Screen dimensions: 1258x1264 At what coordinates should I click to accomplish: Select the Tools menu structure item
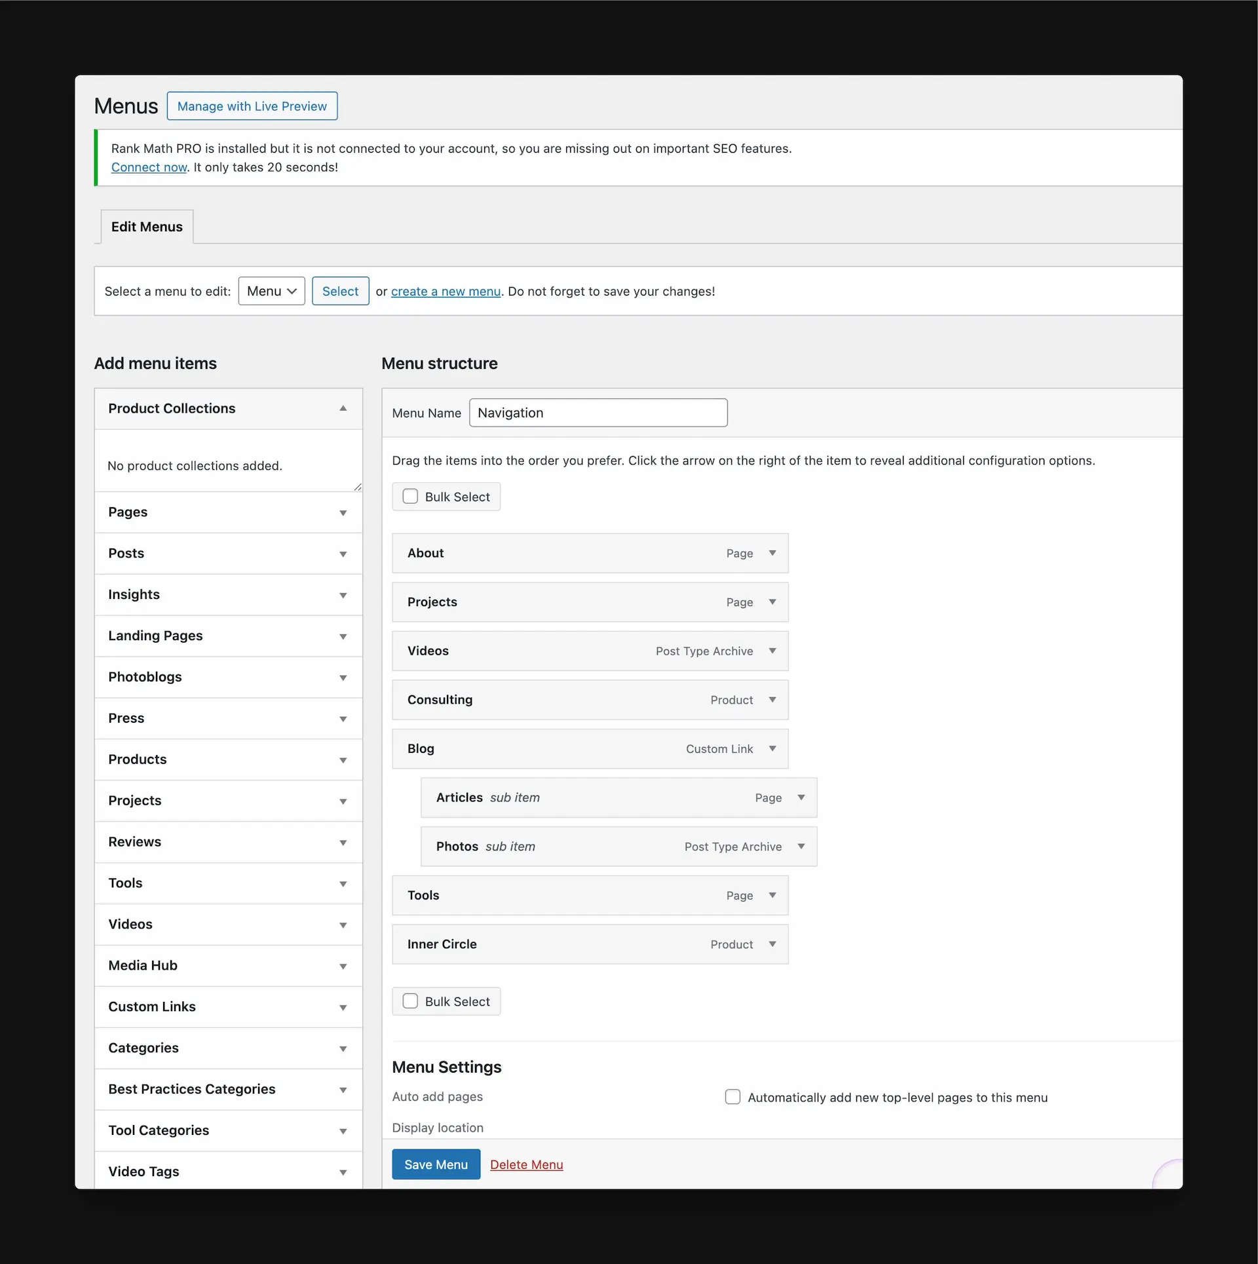coord(590,895)
